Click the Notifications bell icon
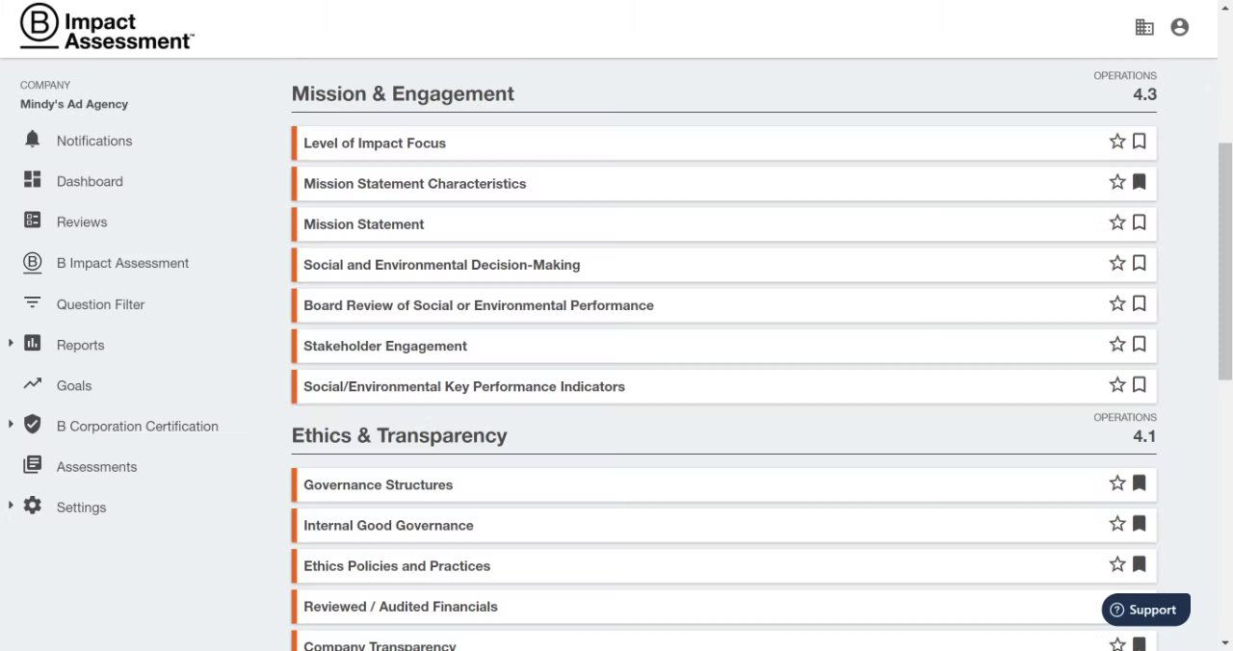Image resolution: width=1233 pixels, height=651 pixels. coord(33,140)
